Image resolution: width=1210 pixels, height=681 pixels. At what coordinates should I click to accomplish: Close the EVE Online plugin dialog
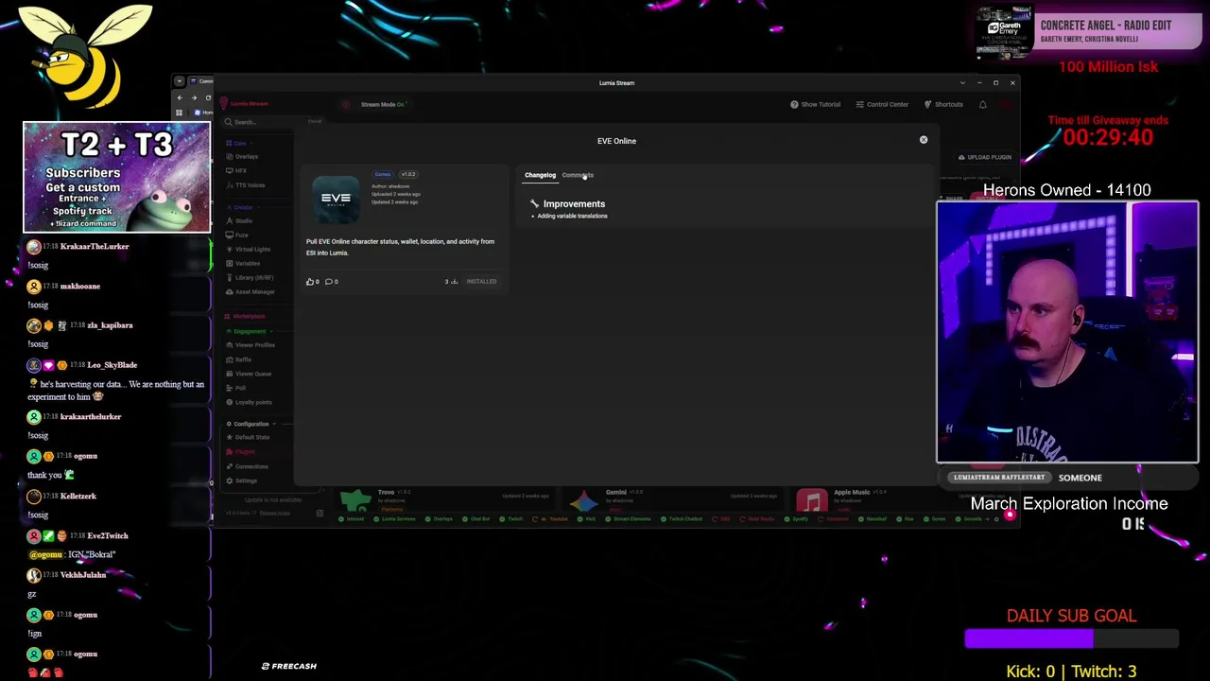coord(924,140)
